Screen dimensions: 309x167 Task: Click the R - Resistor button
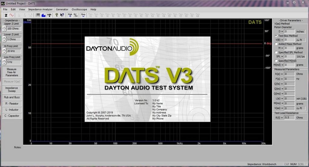12,103
